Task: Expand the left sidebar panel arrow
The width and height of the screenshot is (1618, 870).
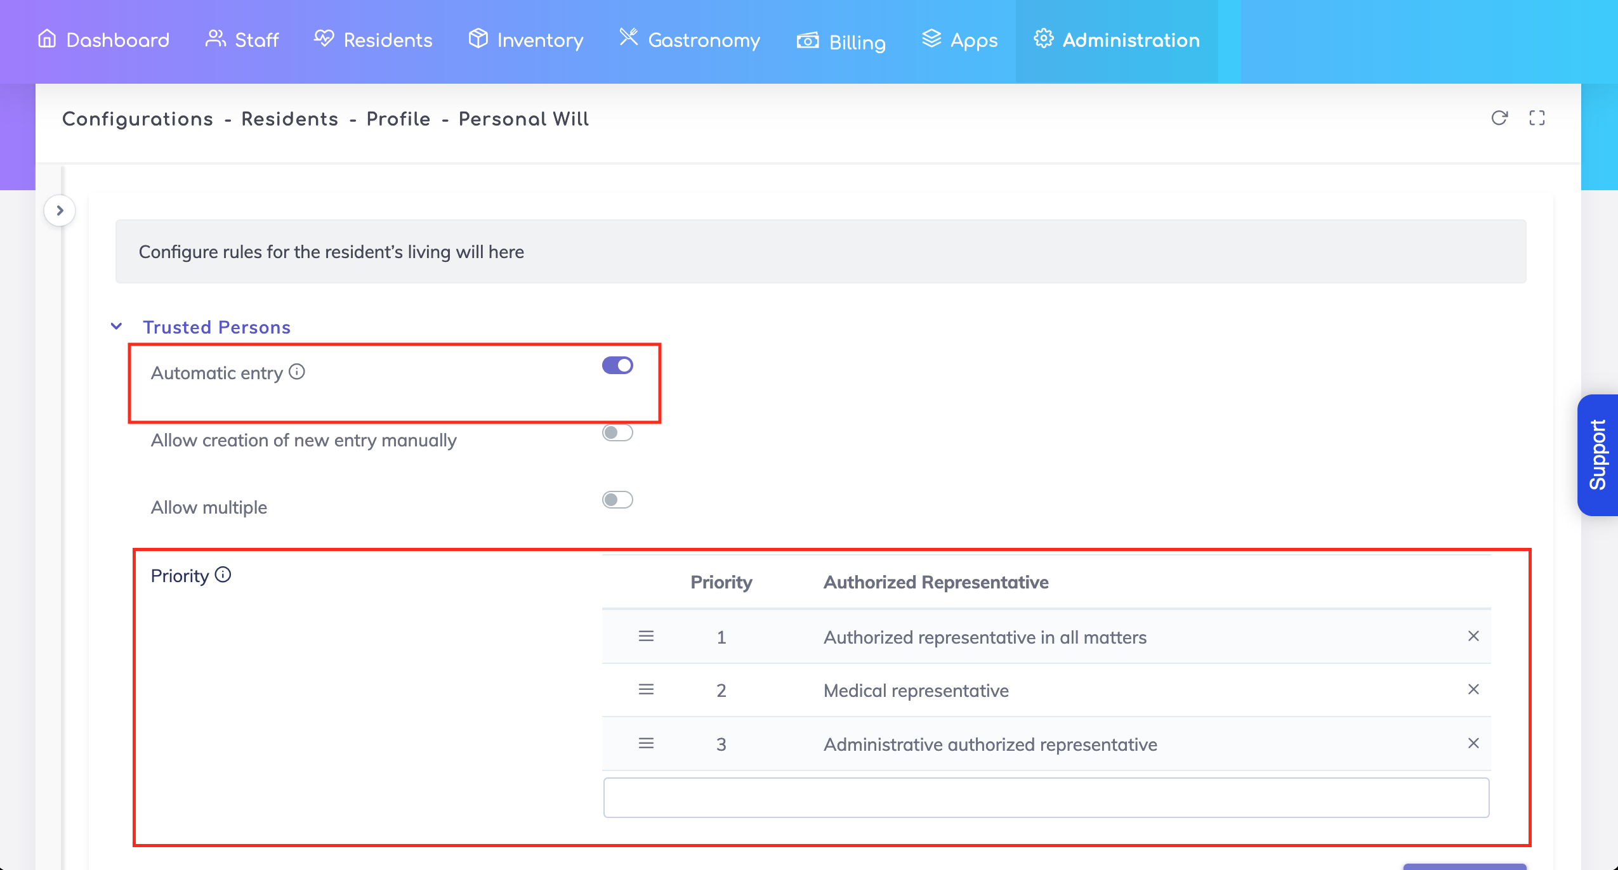Action: [x=60, y=211]
